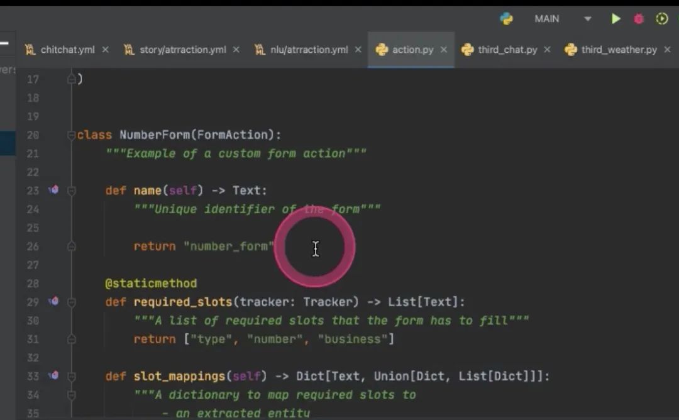
Task: Click the override gutter icon on line 23
Action: pos(53,190)
